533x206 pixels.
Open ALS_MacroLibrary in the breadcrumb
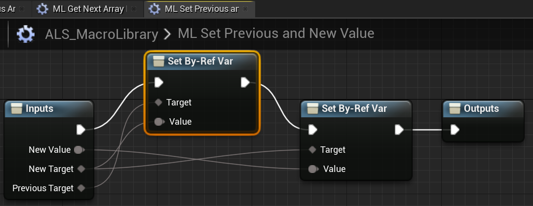click(x=101, y=34)
